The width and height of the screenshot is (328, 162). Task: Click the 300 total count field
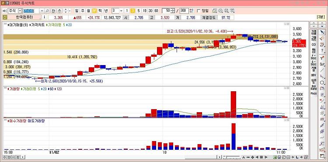click(184, 10)
